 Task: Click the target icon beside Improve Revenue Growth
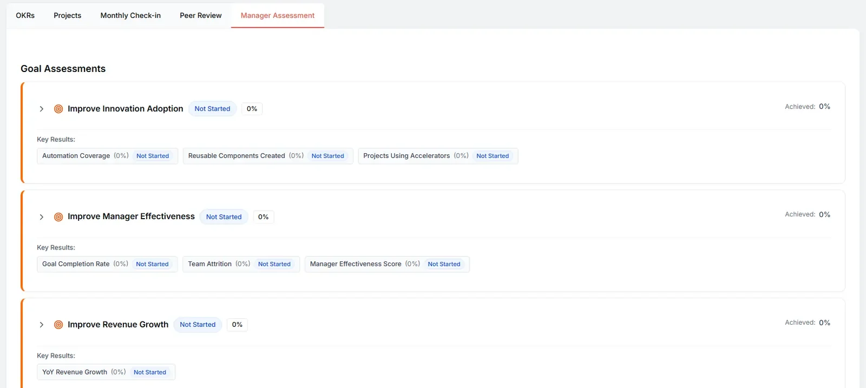(x=58, y=325)
